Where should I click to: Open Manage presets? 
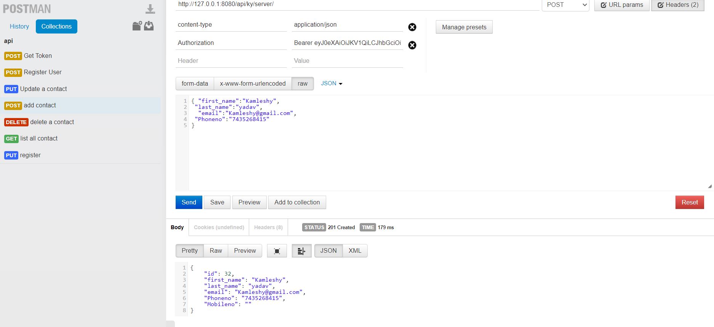pyautogui.click(x=464, y=27)
